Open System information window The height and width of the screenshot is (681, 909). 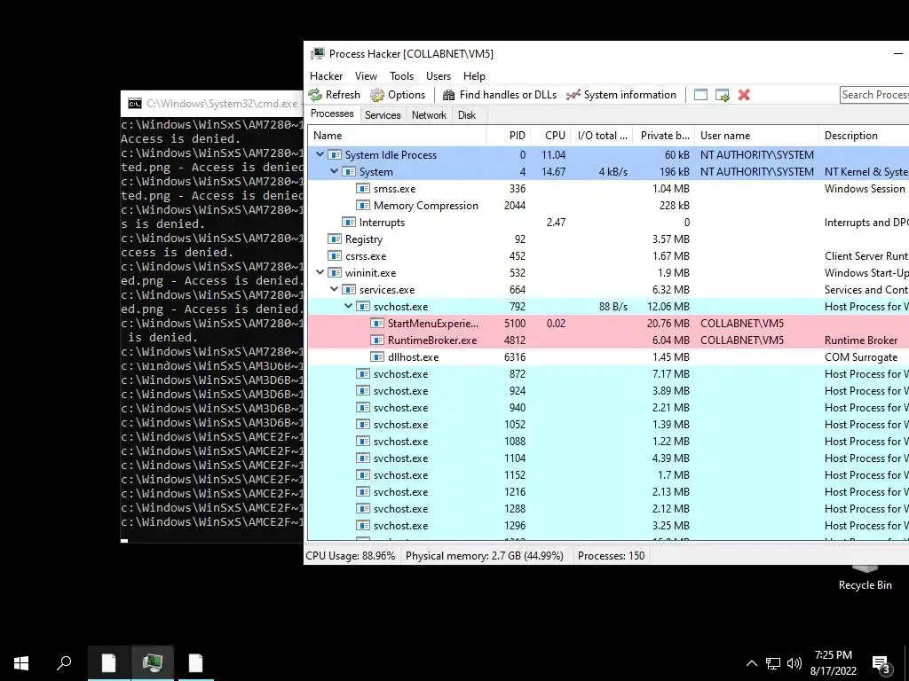coord(620,95)
